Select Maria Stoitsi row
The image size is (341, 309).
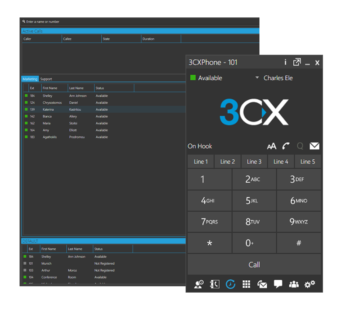(x=105, y=123)
